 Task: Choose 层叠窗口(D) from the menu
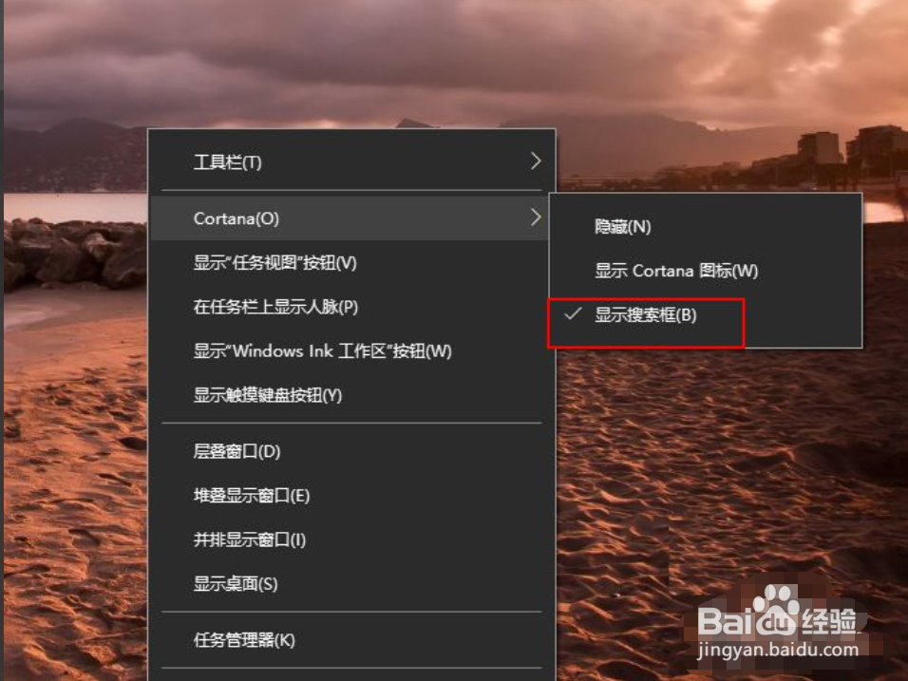coord(351,451)
